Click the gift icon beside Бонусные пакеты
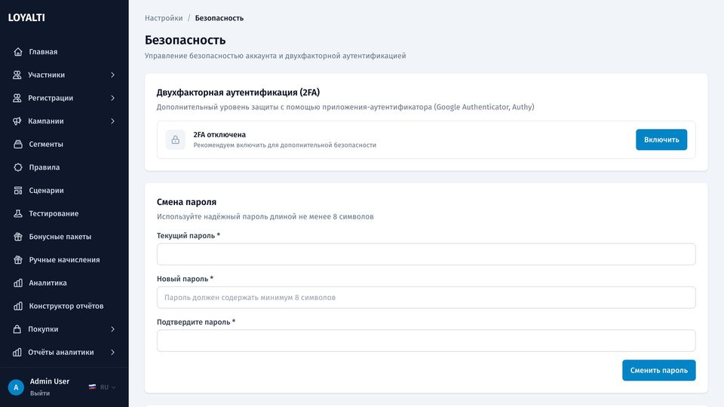The height and width of the screenshot is (407, 724). 18,237
